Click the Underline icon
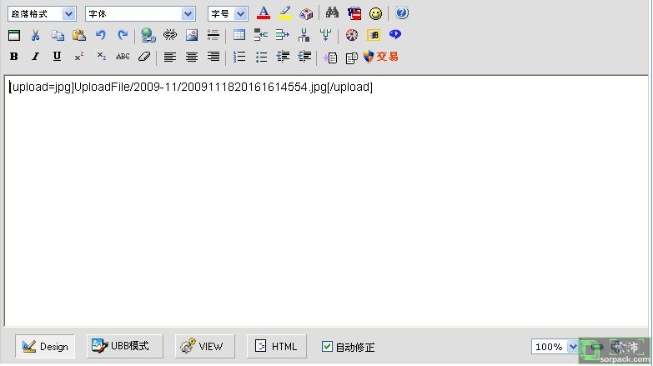Viewport: 653px width, 366px height. click(x=57, y=57)
